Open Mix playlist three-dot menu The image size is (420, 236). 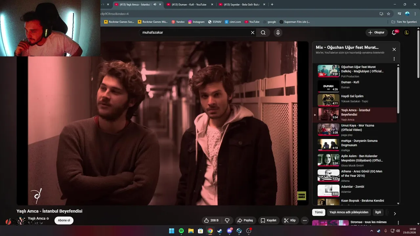coord(394,59)
